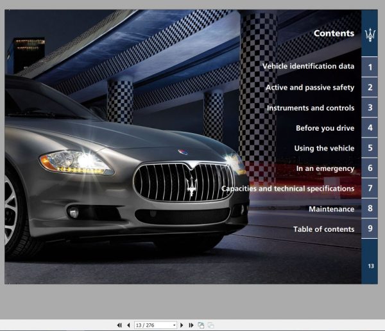Screen dimensions: 385x331
Task: Click the Maserati trident logo in sidebar
Action: [x=370, y=35]
